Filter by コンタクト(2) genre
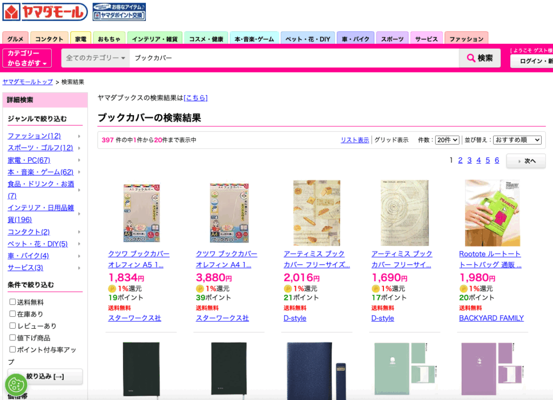 click(x=29, y=232)
